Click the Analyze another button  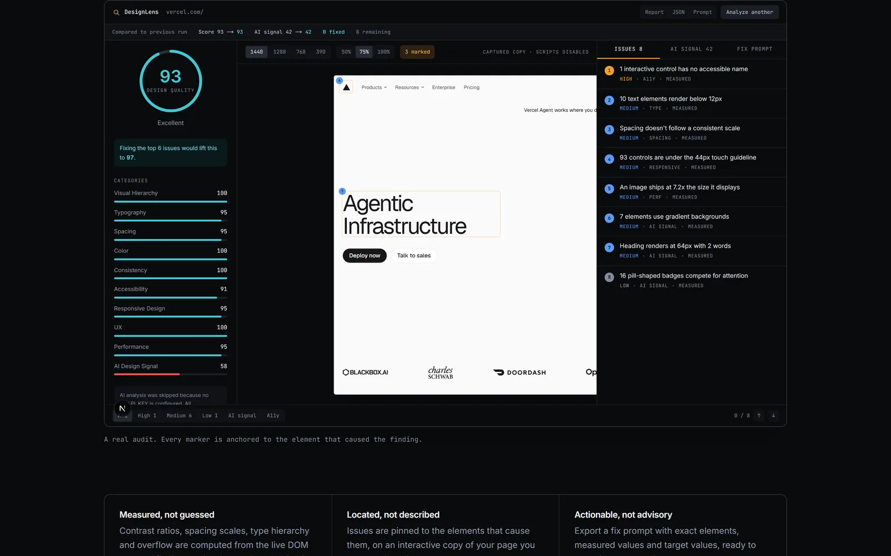[750, 12]
